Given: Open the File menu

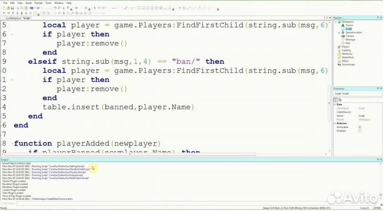Looking at the screenshot, I should 5,3.
